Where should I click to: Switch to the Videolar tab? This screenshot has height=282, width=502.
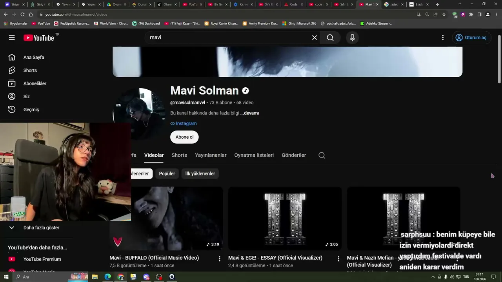154,155
